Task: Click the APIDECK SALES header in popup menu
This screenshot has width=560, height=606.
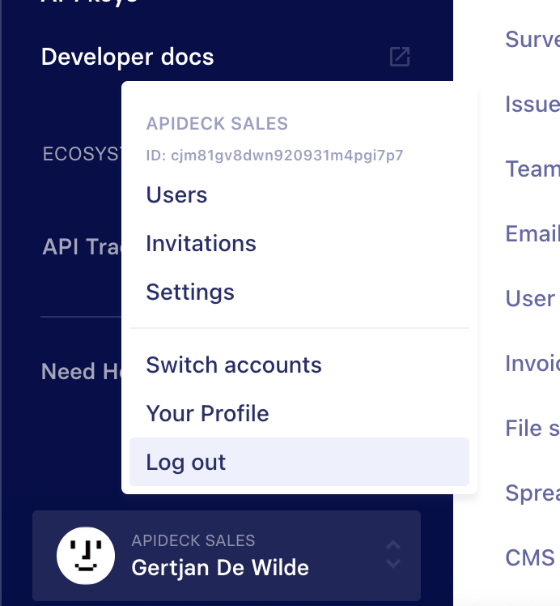Action: click(217, 124)
